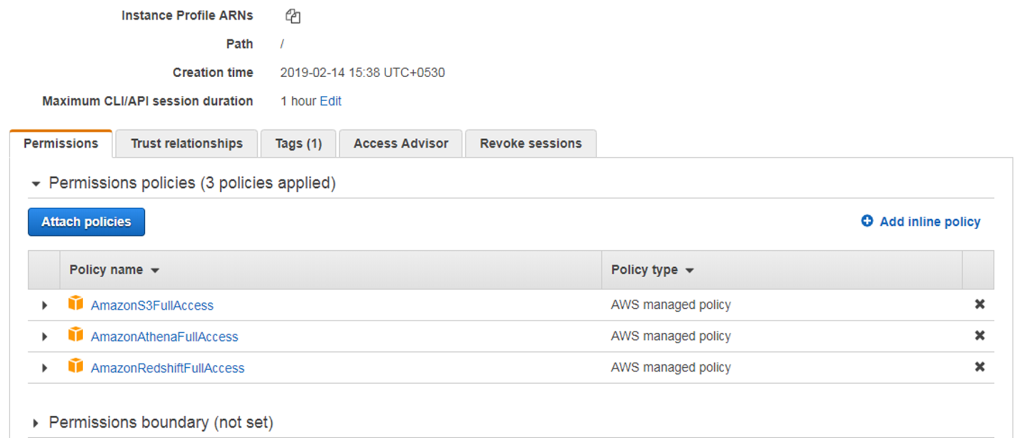The image size is (1016, 438).
Task: Click the copy icon next to Instance Profile ARNs
Action: 293,16
